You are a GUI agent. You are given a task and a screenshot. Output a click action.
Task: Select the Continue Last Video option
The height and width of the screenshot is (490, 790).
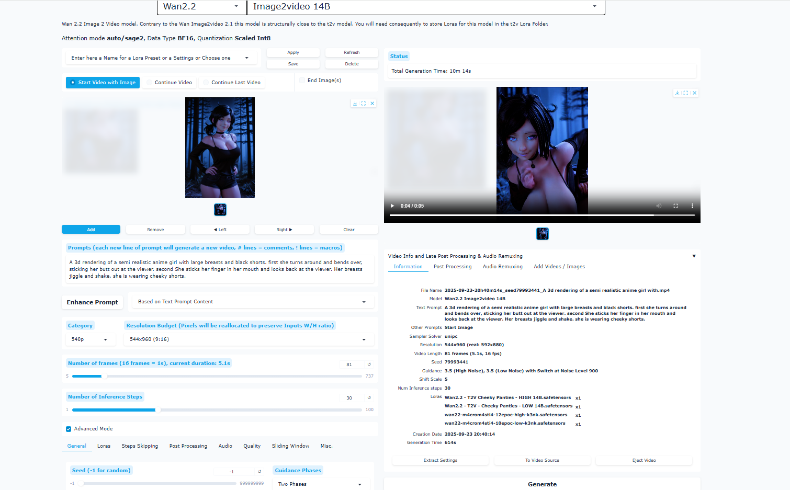(x=232, y=83)
